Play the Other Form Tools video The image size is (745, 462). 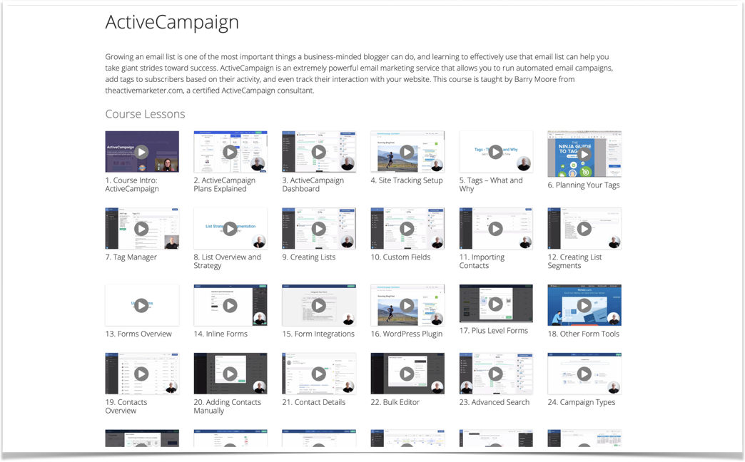pos(584,305)
